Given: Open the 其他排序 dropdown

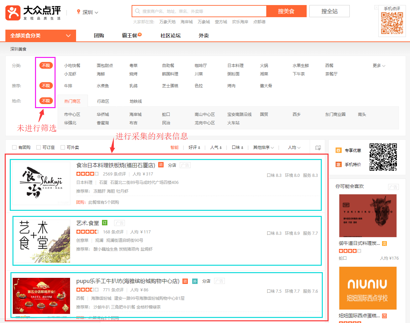Looking at the screenshot, I should [x=264, y=148].
